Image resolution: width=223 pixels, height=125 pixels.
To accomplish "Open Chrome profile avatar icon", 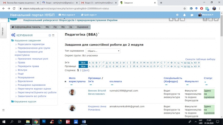I will (x=214, y=8).
